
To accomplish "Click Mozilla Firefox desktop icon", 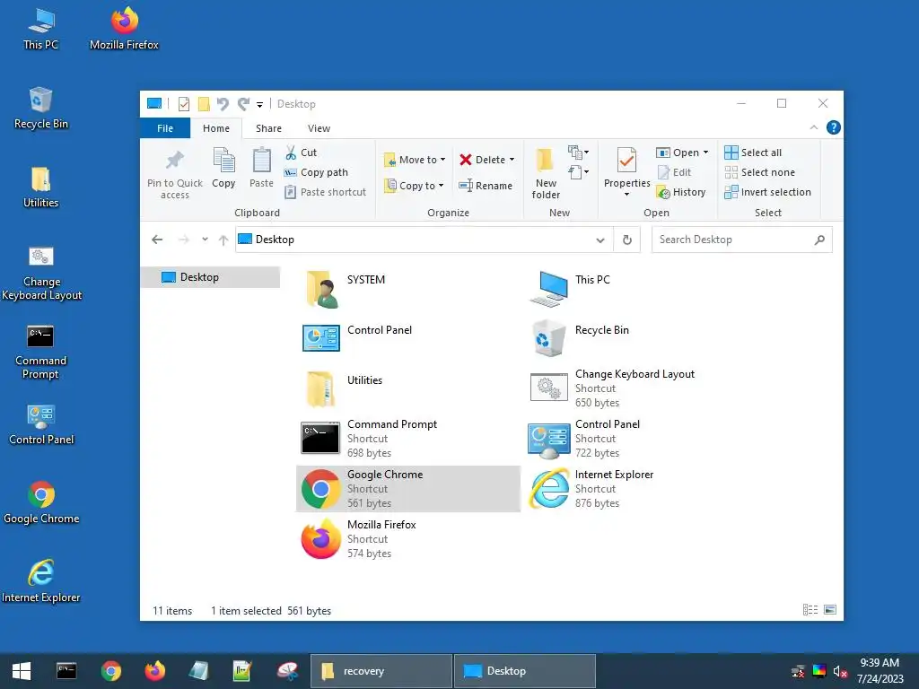I will (124, 29).
